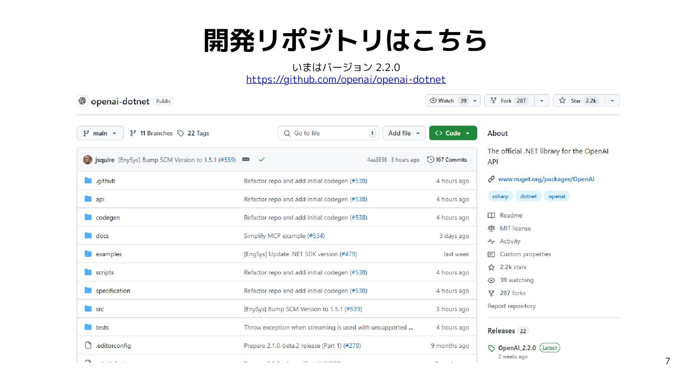
Task: Expand the Watch dropdown arrow
Action: (475, 100)
